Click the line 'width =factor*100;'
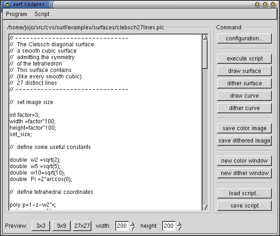The image size is (280, 236). [33, 121]
